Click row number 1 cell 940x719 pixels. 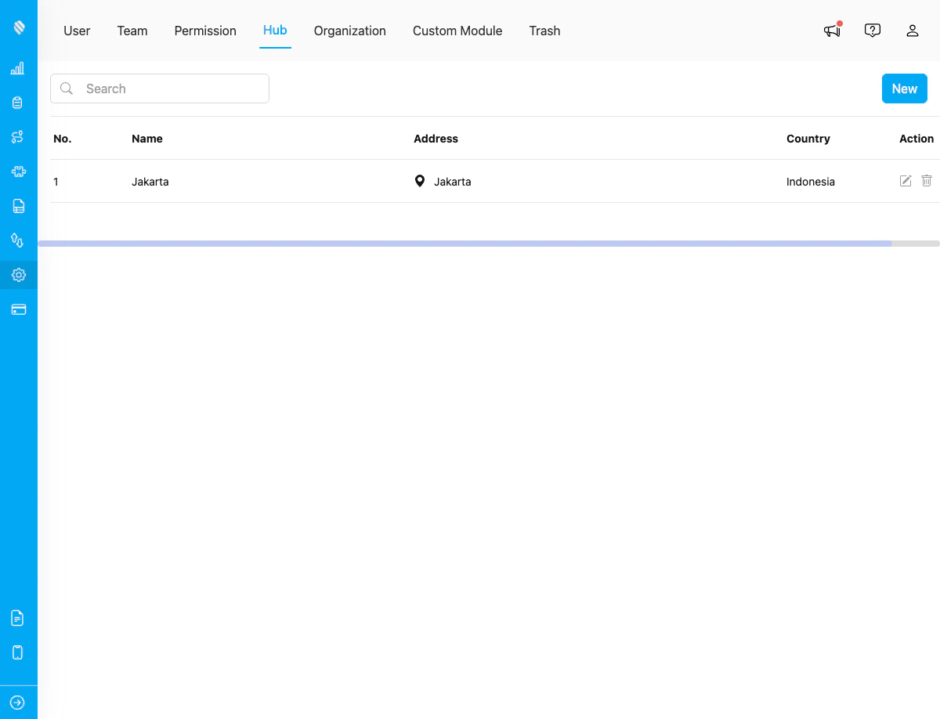56,182
